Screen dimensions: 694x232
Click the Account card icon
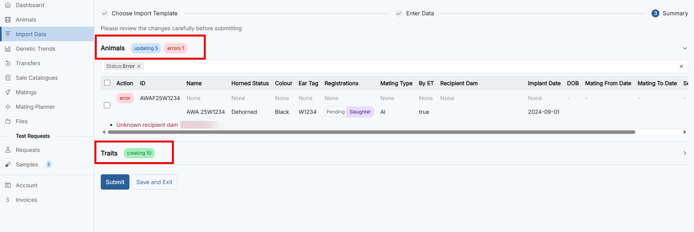(x=8, y=185)
